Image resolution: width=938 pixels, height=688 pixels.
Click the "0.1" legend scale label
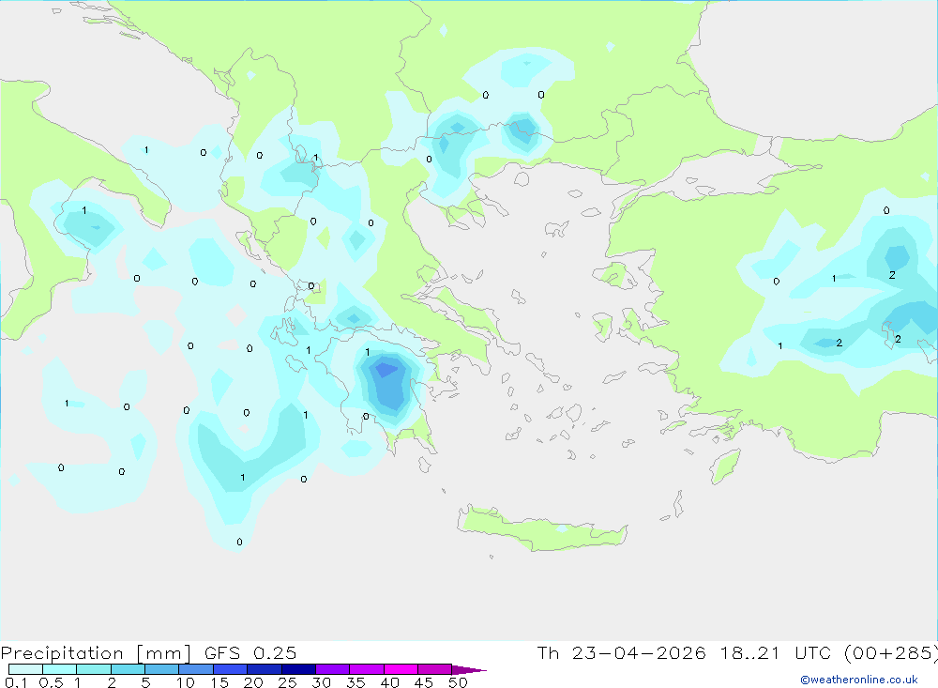pos(16,682)
